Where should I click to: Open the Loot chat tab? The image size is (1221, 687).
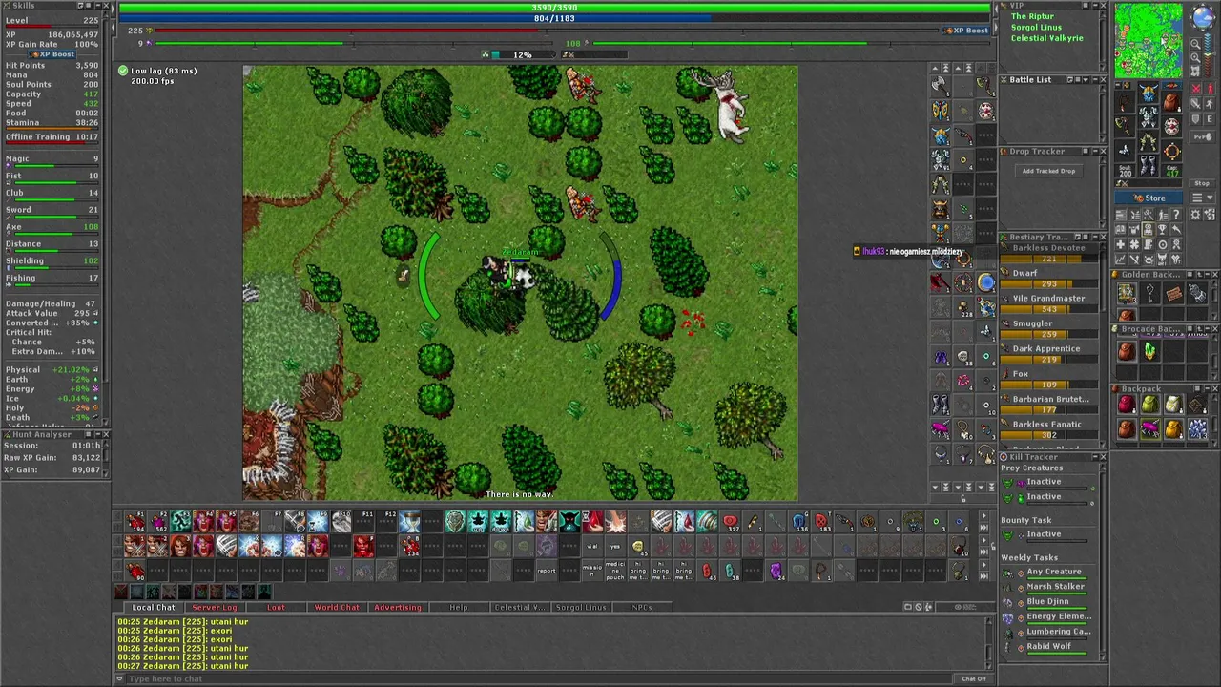276,607
